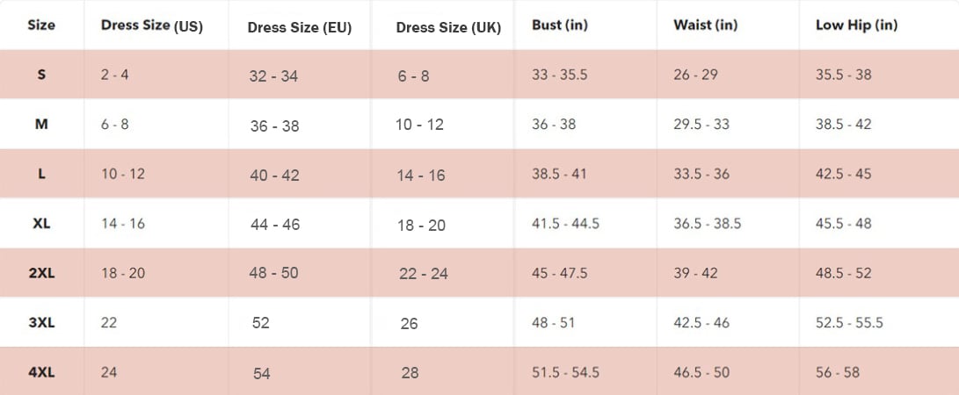Click the UK dress size 22 - 24 cell

click(423, 274)
